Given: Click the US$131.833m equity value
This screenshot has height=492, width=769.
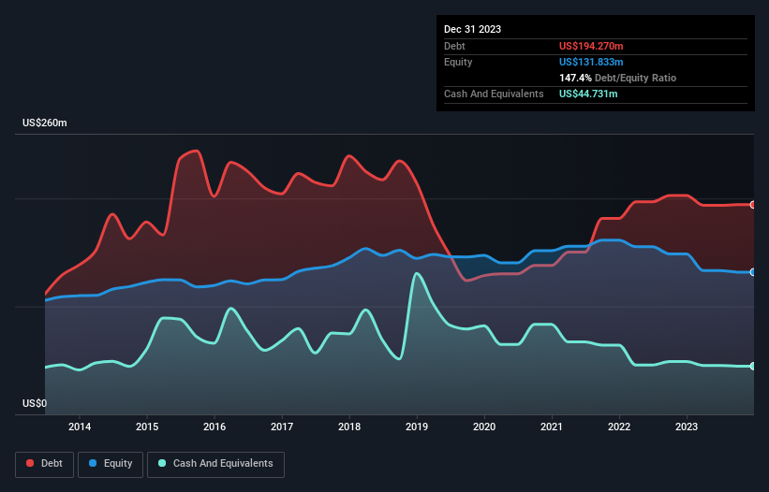Looking at the screenshot, I should coord(591,62).
